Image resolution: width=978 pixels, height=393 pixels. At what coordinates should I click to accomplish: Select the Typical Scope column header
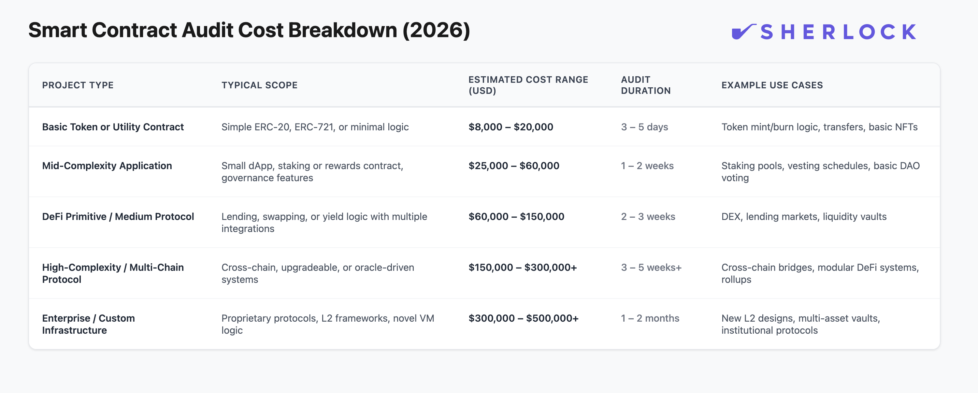pyautogui.click(x=259, y=85)
